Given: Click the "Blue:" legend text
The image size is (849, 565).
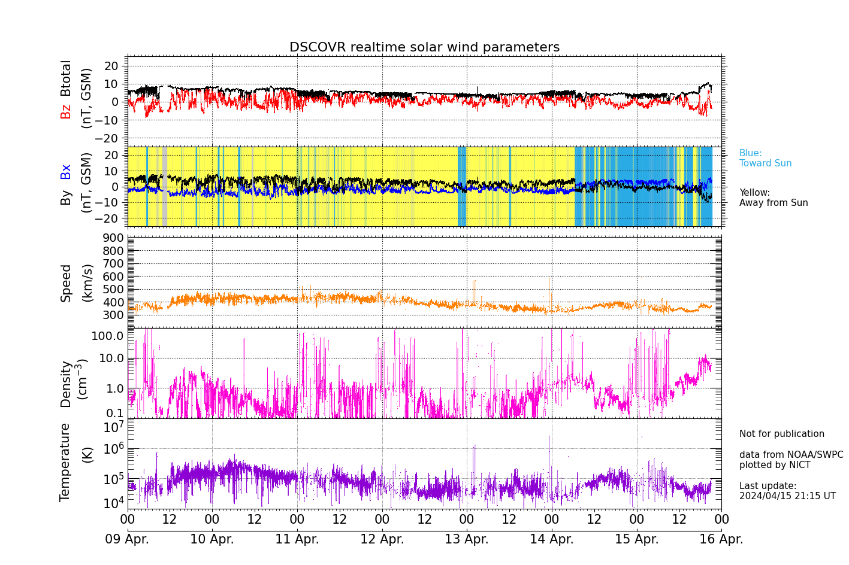Looking at the screenshot, I should point(750,153).
